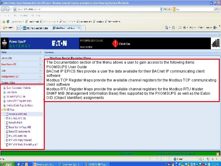Expand the Open Alarms (5) section
221x166 pixels.
point(41,64)
